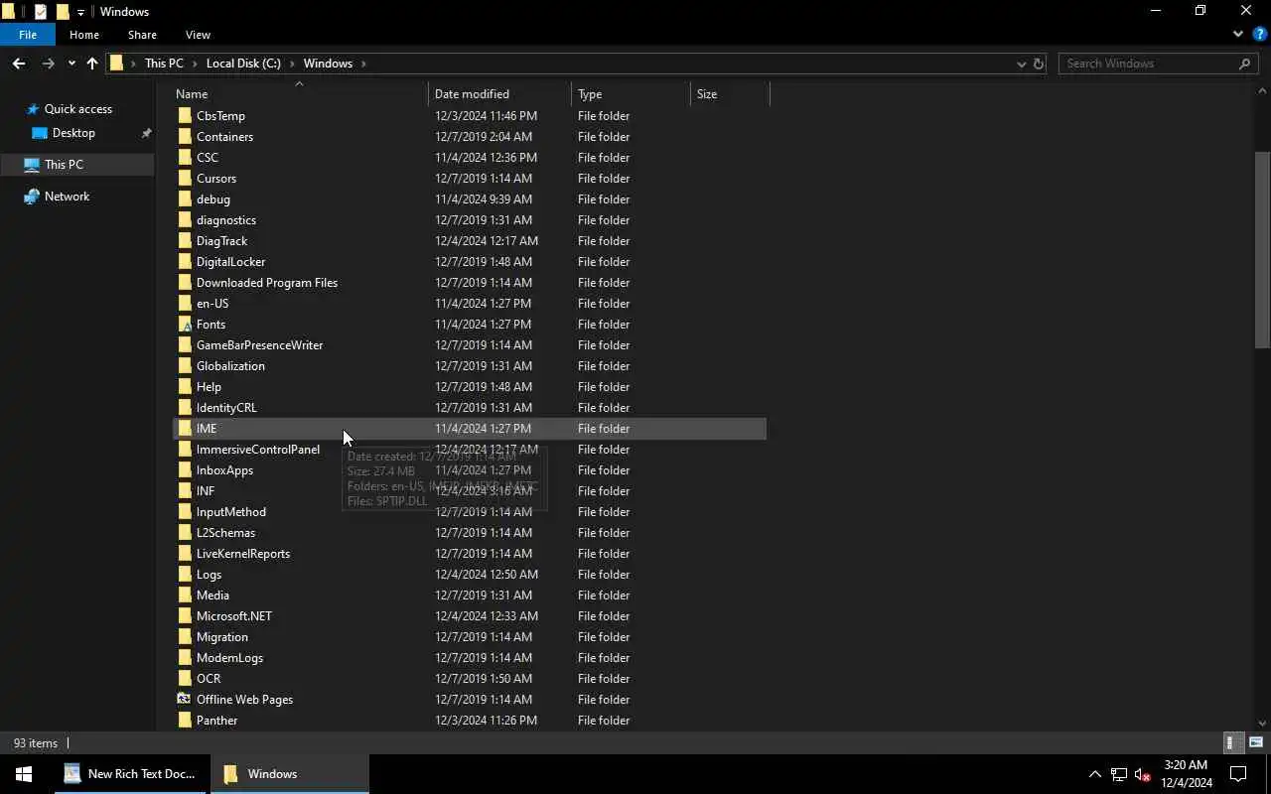Click the pin icon beside Desktop
The image size is (1271, 794).
click(x=146, y=133)
